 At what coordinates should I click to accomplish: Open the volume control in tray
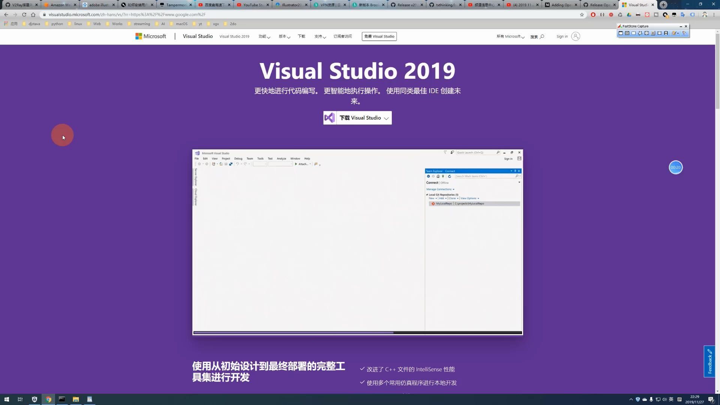[664, 399]
